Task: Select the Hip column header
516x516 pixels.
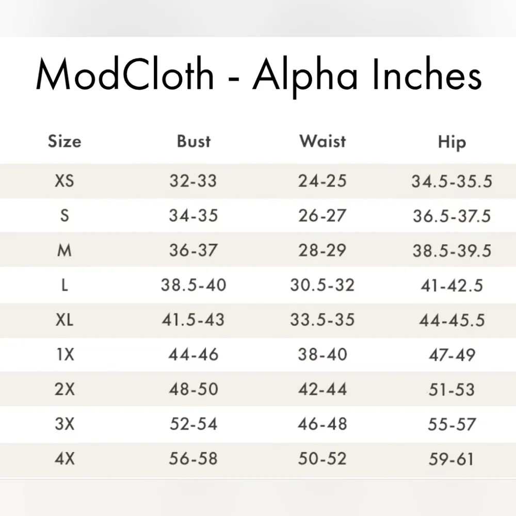Action: (451, 141)
